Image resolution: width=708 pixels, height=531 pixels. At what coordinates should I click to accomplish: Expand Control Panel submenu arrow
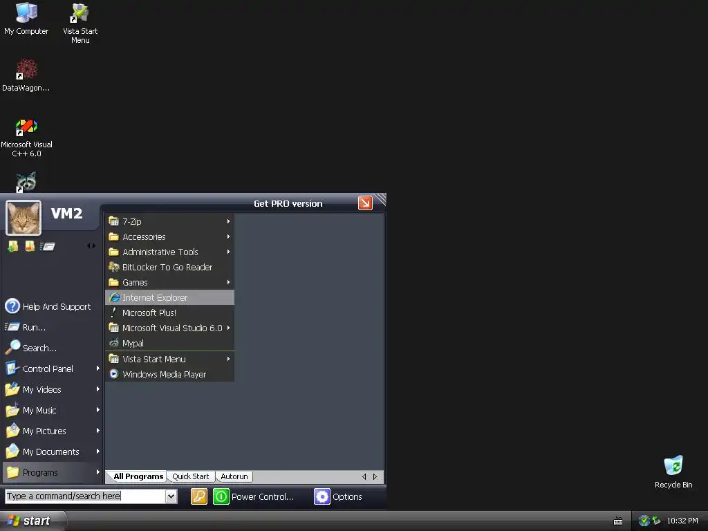click(98, 369)
